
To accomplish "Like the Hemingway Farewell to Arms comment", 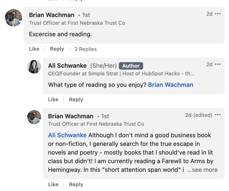I will click(x=53, y=185).
